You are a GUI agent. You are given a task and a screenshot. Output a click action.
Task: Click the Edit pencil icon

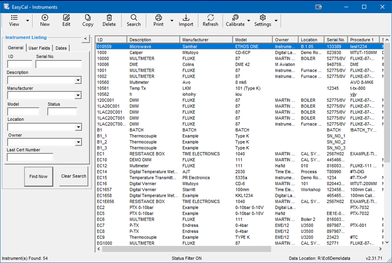coord(66,18)
